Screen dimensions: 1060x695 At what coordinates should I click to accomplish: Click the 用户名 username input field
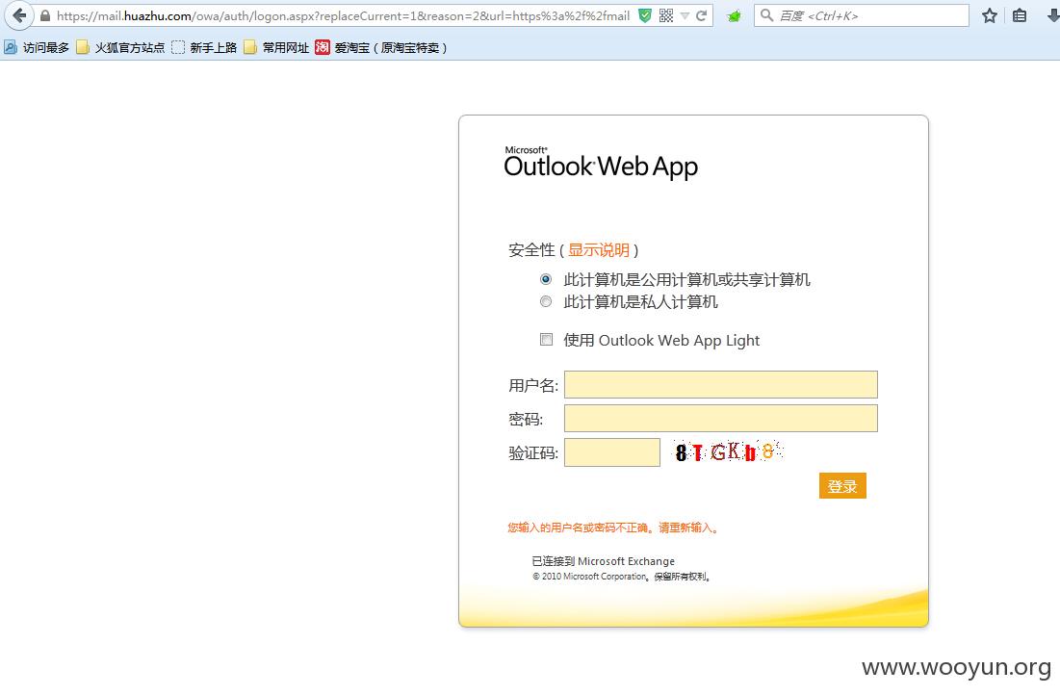721,385
